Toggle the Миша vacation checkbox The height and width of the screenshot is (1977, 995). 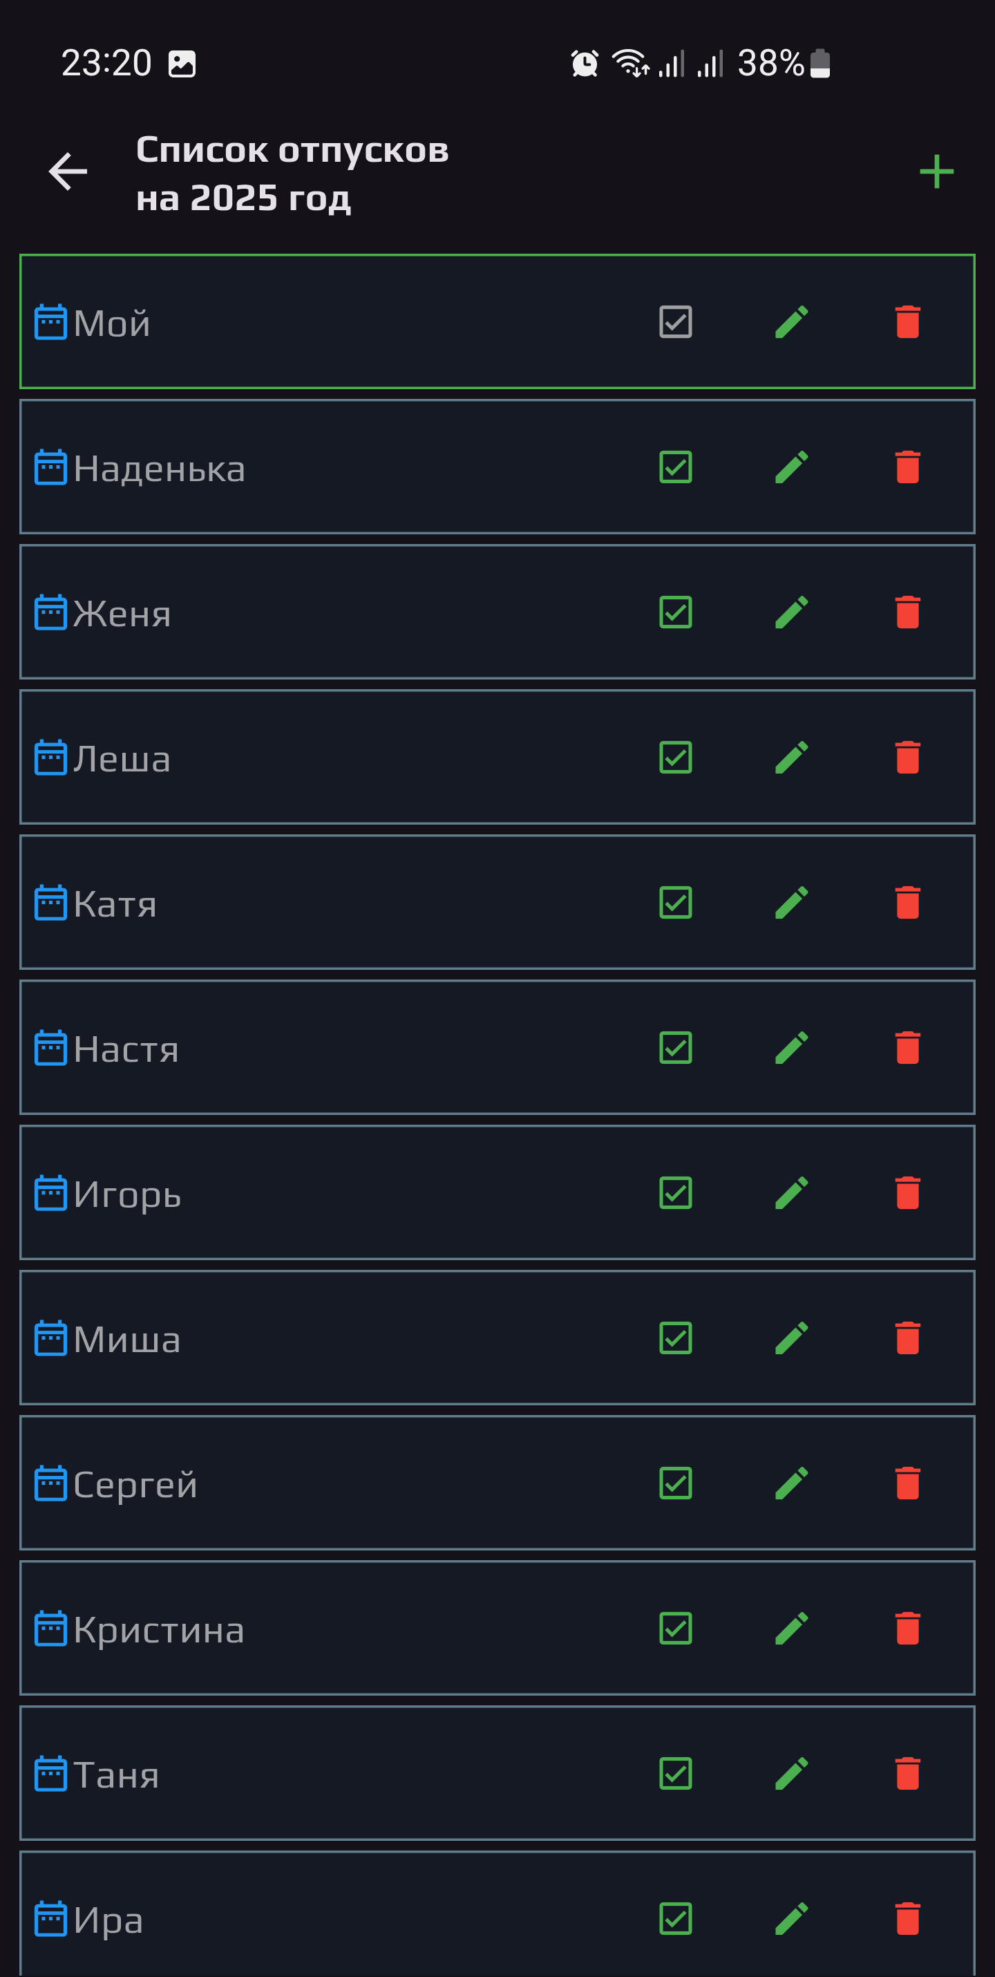point(675,1338)
